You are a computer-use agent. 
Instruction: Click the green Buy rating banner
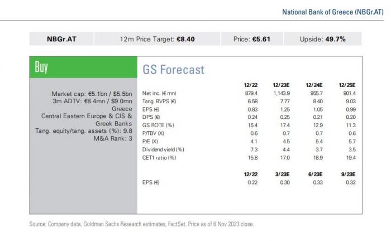click(x=83, y=68)
